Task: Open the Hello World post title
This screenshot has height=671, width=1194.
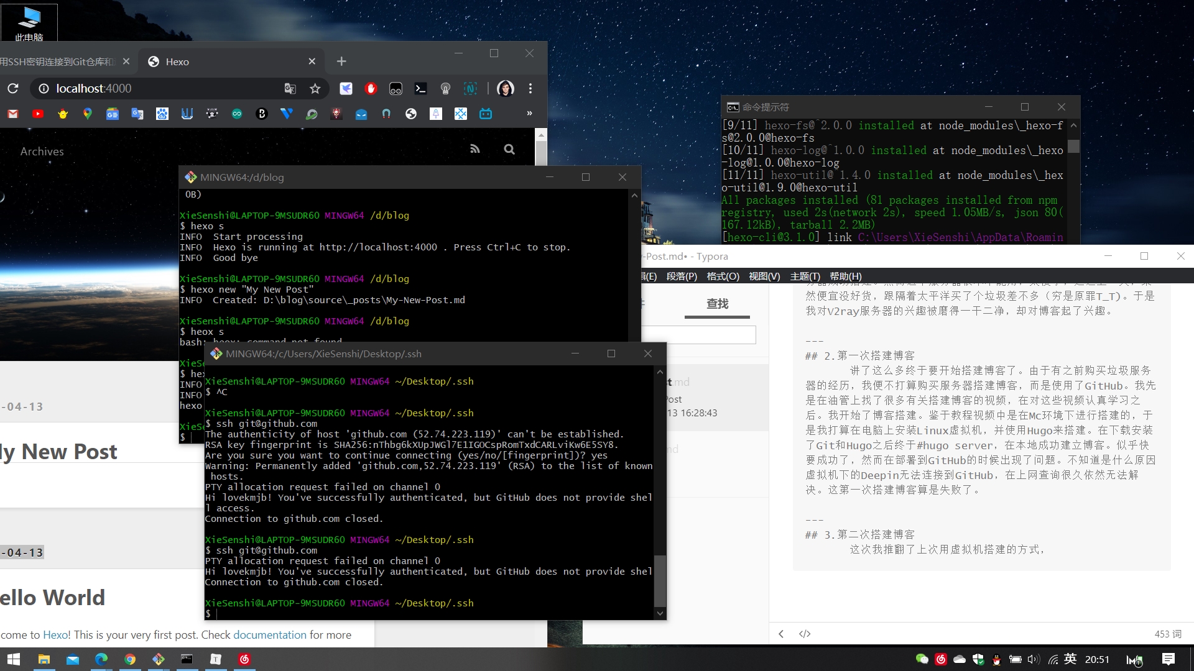Action: click(x=52, y=598)
